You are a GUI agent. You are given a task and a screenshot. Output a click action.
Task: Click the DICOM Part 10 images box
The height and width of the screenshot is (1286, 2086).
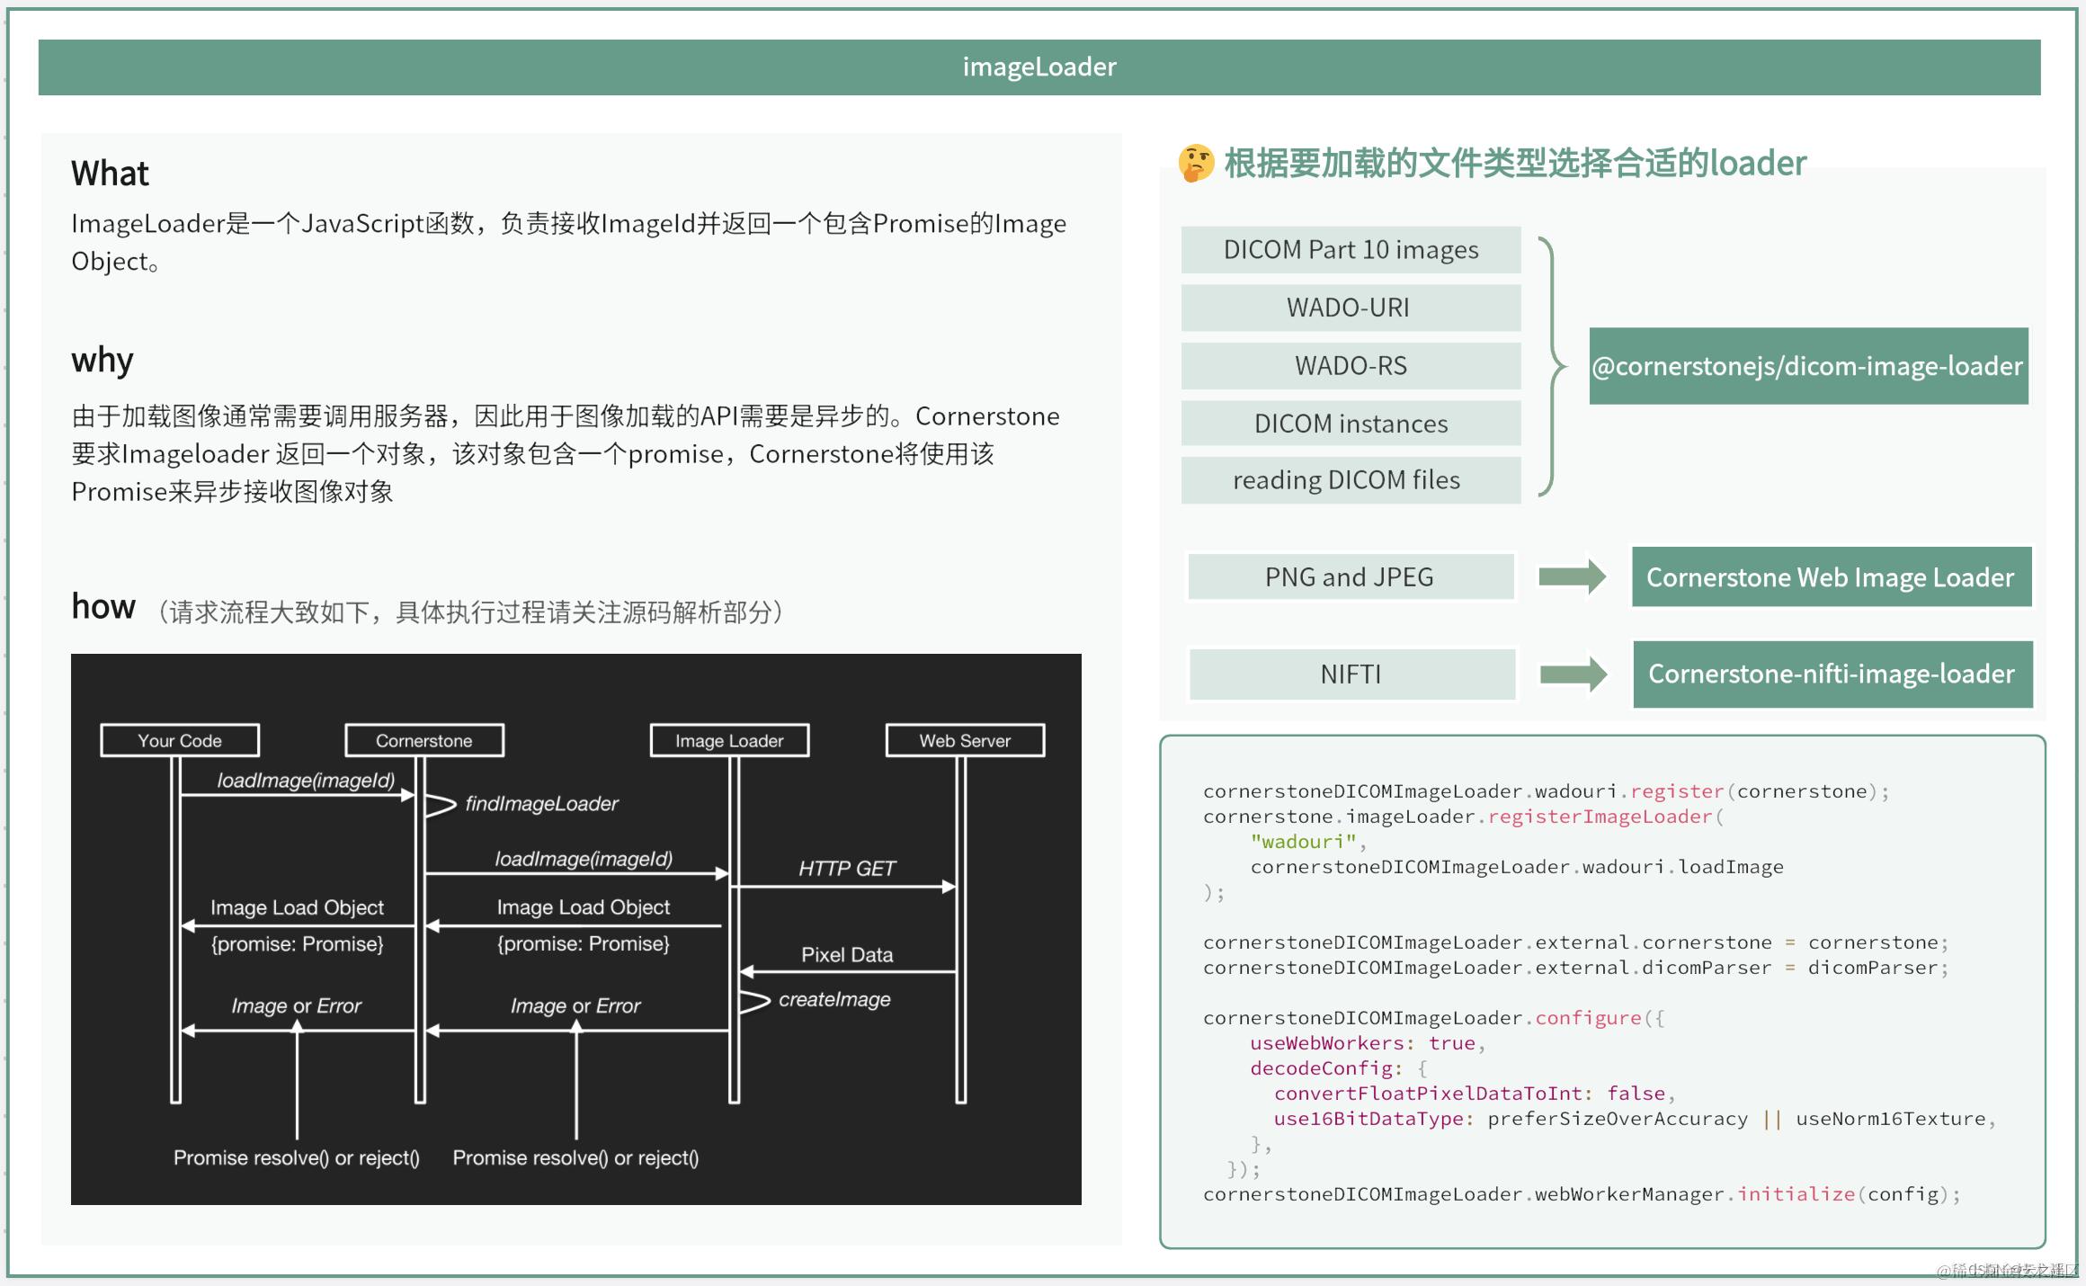tap(1351, 250)
